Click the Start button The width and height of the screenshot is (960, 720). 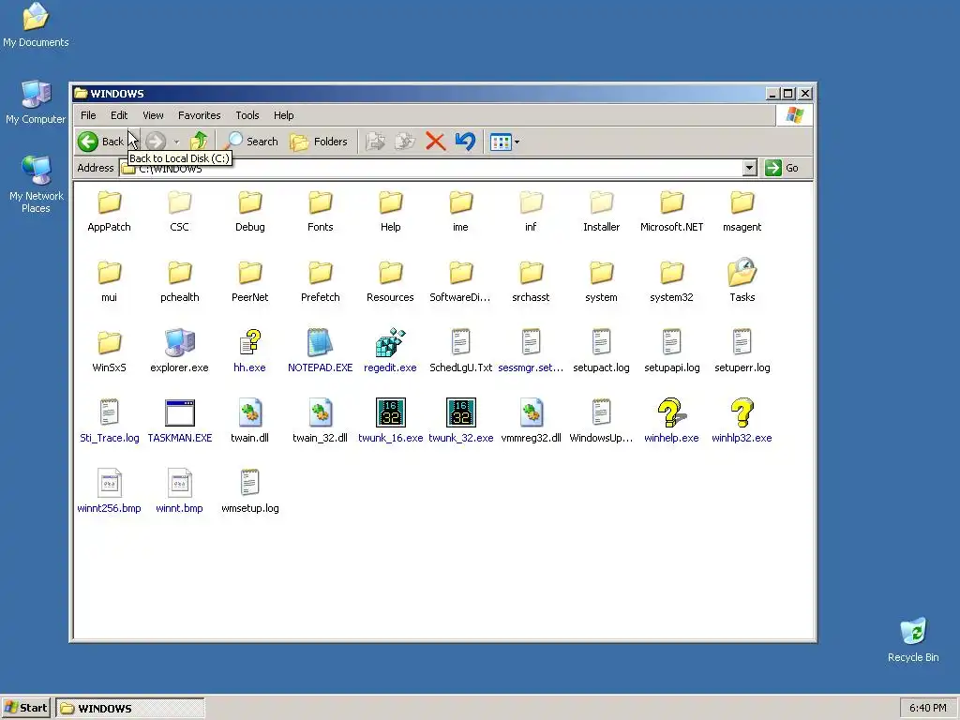[25, 708]
